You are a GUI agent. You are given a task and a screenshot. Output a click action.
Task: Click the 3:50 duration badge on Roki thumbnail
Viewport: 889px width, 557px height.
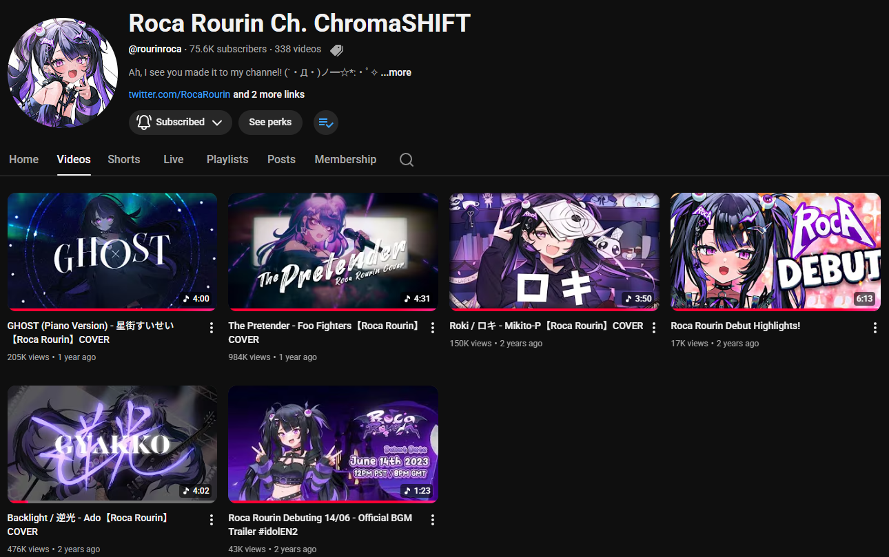(x=639, y=299)
